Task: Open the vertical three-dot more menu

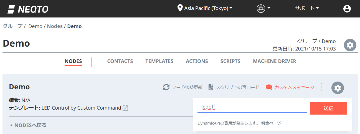Action: tap(322, 87)
